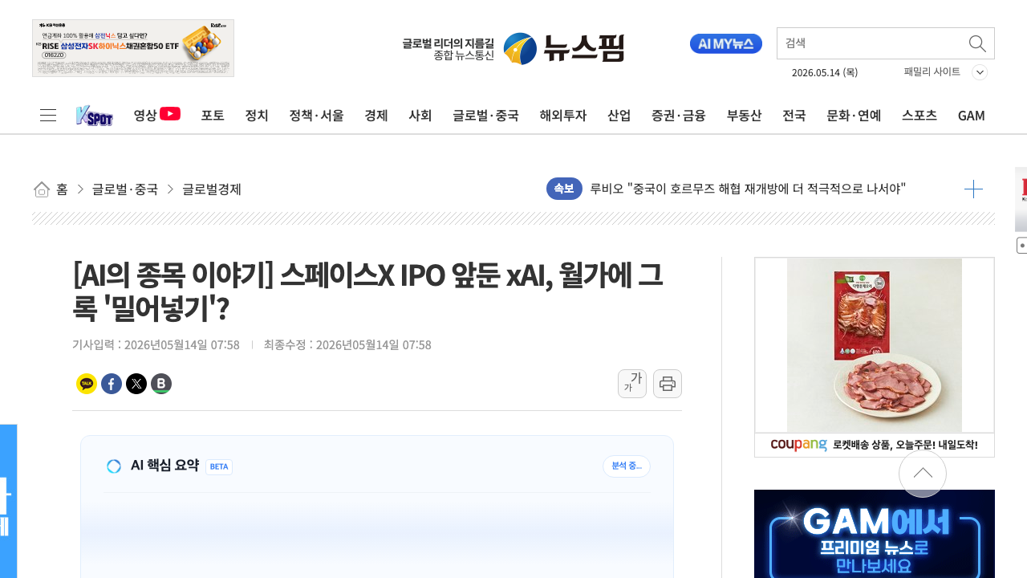Click the print article icon
The width and height of the screenshot is (1027, 578).
(668, 384)
